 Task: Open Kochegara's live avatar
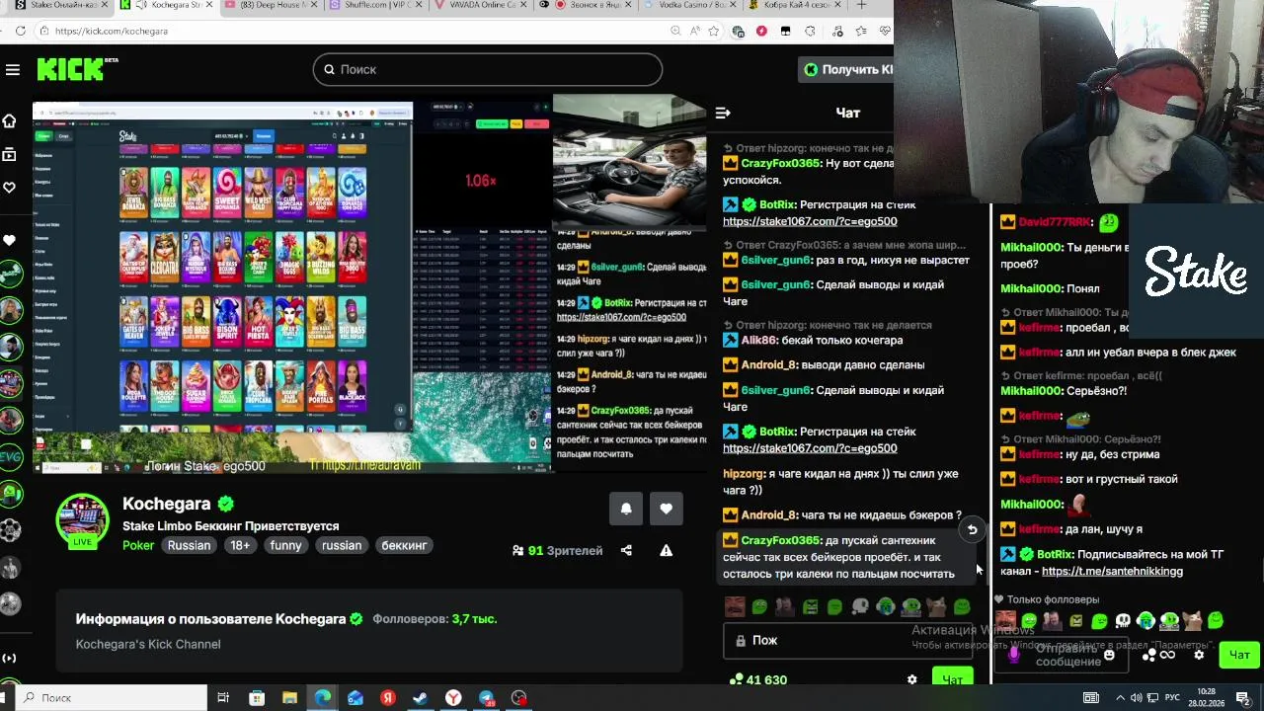[x=83, y=520]
